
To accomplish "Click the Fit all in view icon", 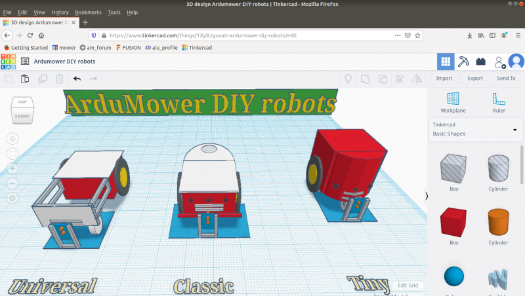I will coord(12,153).
